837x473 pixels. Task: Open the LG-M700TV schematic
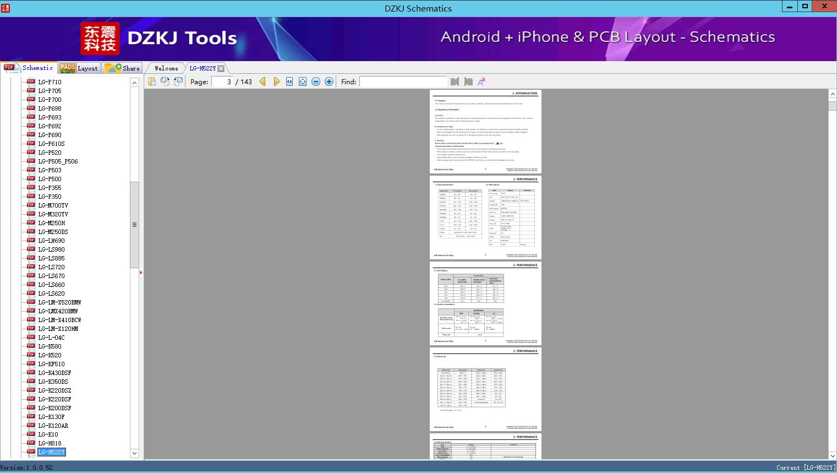(x=53, y=205)
